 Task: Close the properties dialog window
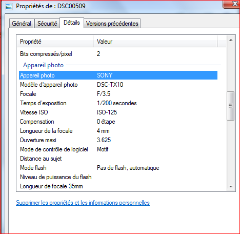click(x=232, y=4)
